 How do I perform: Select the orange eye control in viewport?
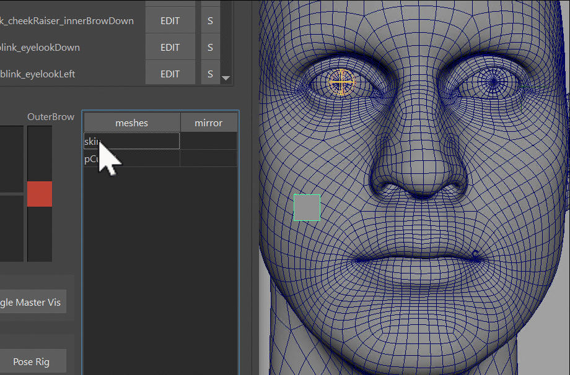point(341,82)
